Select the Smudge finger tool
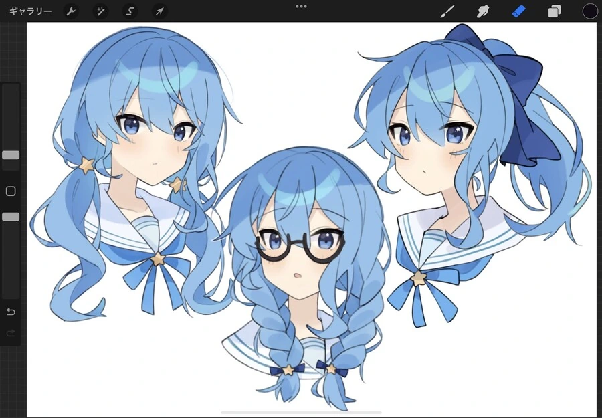The height and width of the screenshot is (418, 602). click(482, 11)
